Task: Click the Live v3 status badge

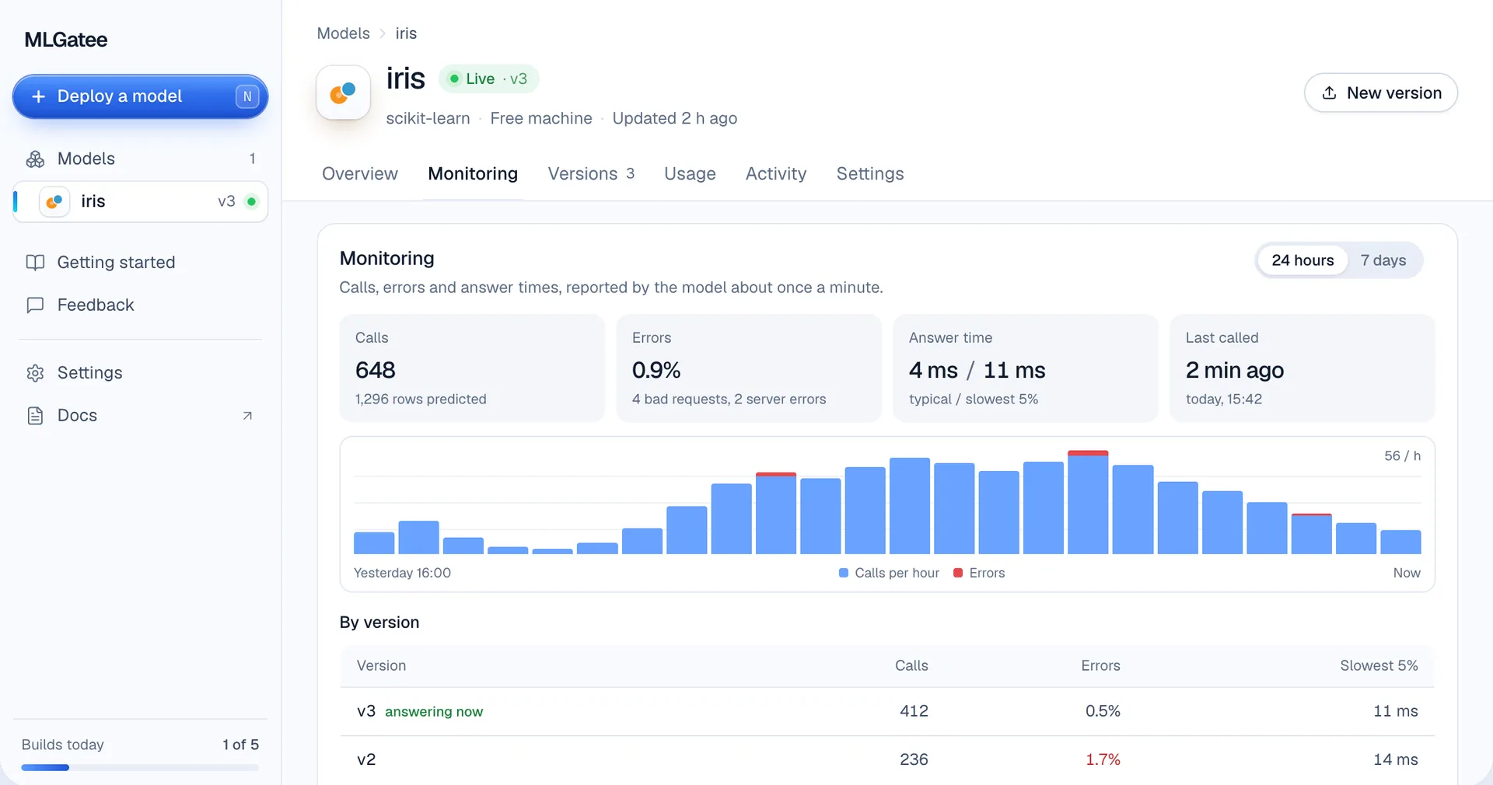Action: [488, 78]
